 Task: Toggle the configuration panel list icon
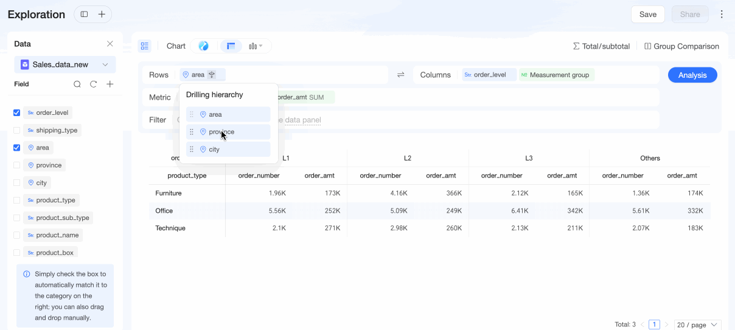144,46
